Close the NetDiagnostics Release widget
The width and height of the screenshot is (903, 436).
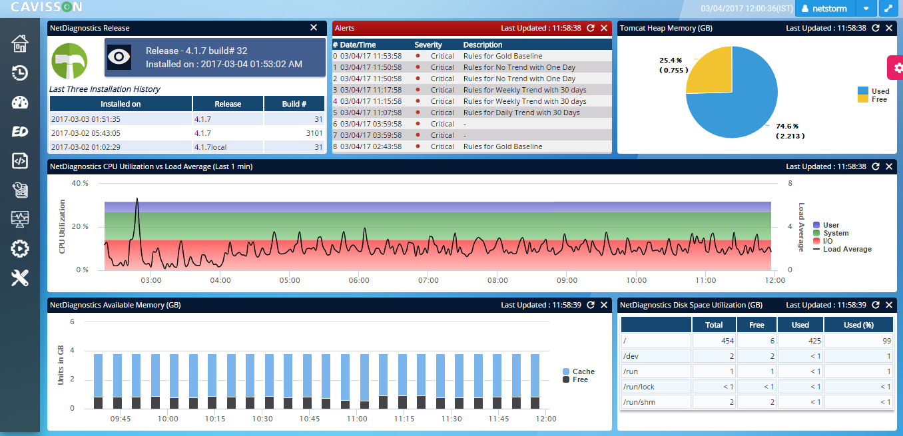point(314,28)
